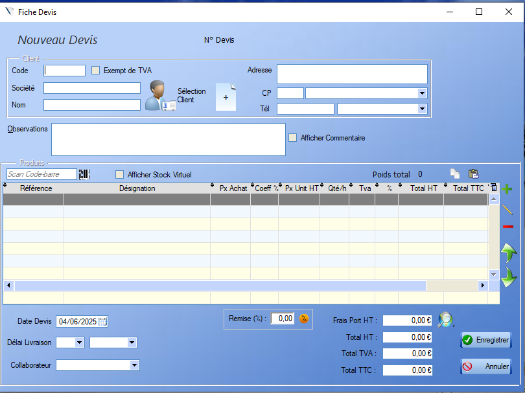Screen dimensions: 525x393
Task: Open the Collaborateur dropdown
Action: 134,365
